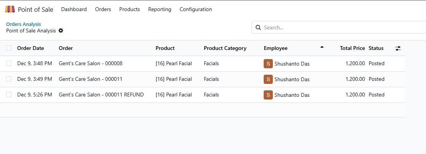Image resolution: width=426 pixels, height=154 pixels.
Task: Open the Orders dropdown menu
Action: point(103,9)
